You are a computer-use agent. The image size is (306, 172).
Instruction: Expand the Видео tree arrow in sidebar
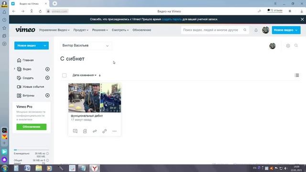[x=14, y=69]
